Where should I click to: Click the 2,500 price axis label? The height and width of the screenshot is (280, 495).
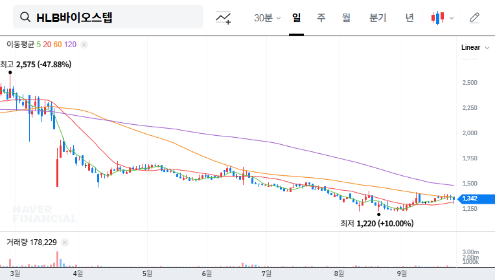(x=470, y=83)
